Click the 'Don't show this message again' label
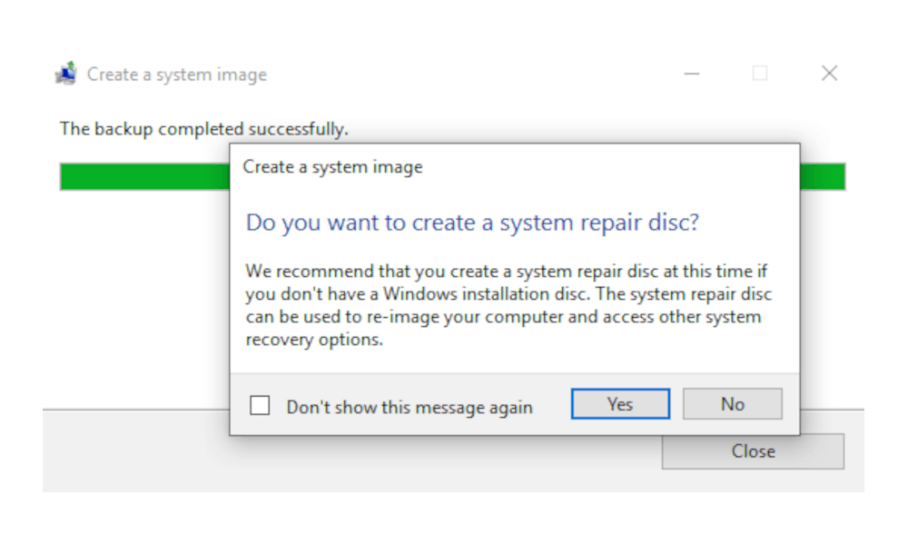 click(410, 407)
